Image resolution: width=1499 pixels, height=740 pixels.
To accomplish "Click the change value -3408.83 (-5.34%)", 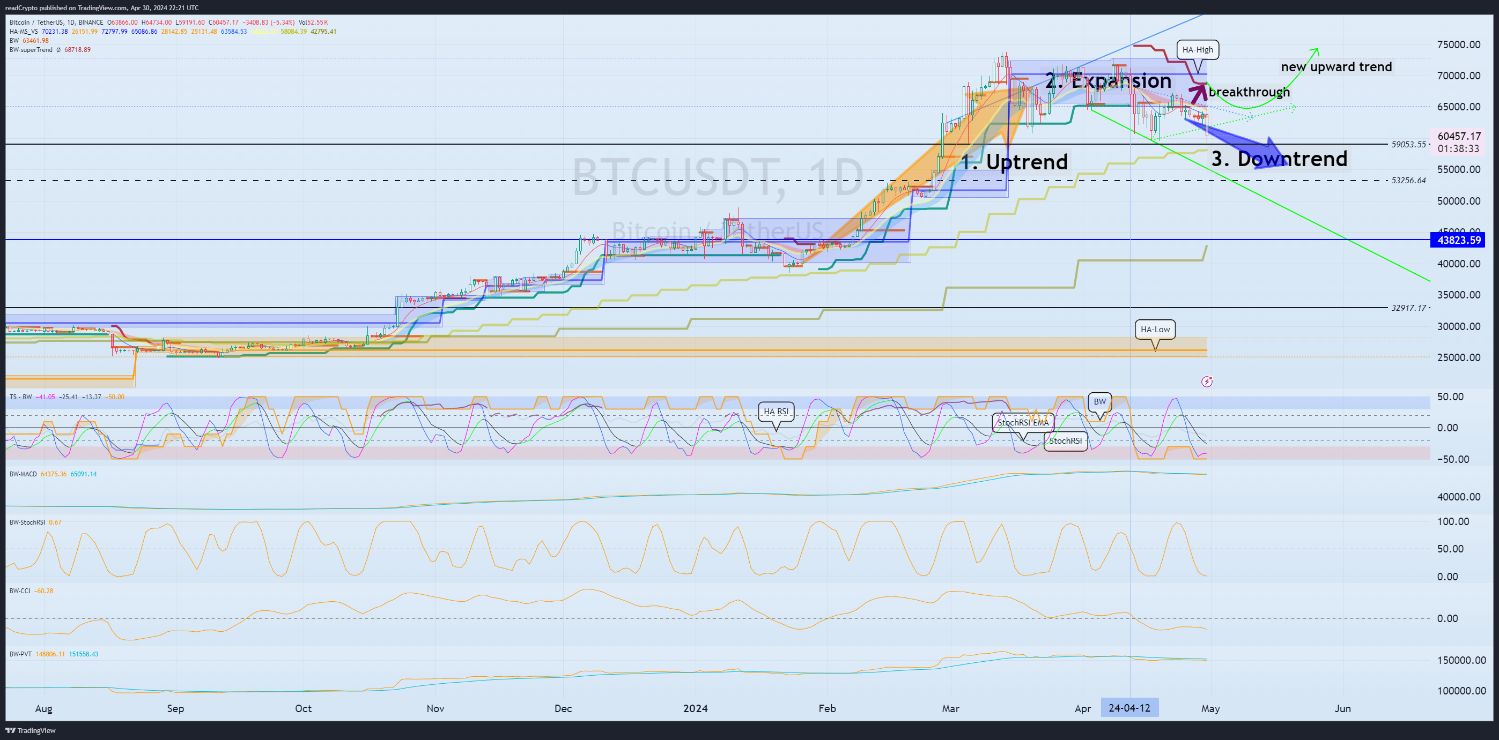I will [x=269, y=23].
